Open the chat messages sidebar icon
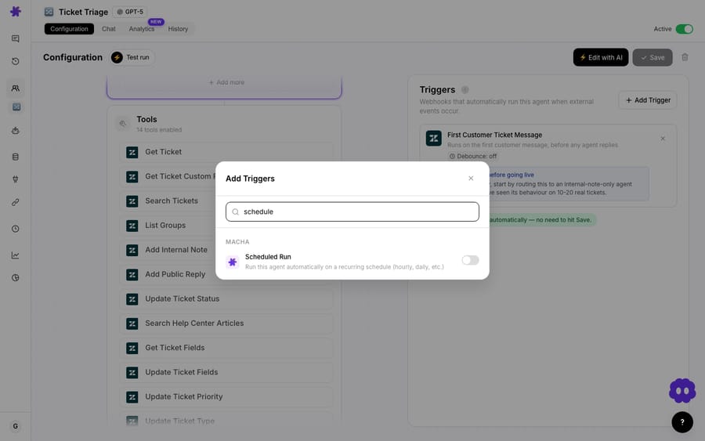This screenshot has width=705, height=441. [16, 38]
